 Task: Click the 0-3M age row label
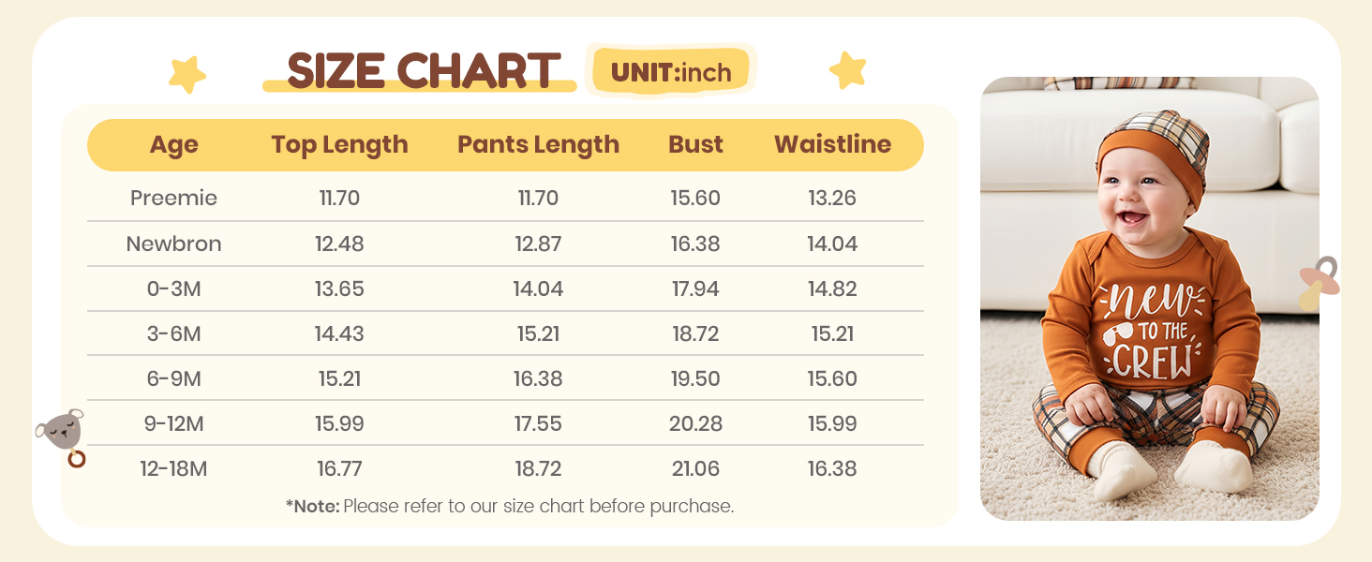tap(173, 288)
